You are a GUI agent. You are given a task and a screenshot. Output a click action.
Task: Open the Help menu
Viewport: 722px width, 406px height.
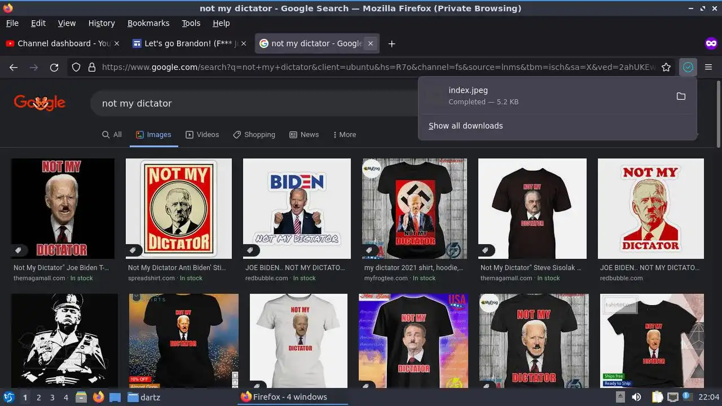(221, 23)
